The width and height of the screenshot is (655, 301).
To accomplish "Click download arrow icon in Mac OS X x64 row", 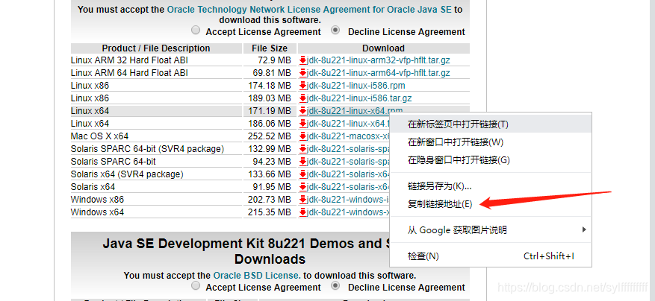I will click(x=303, y=136).
